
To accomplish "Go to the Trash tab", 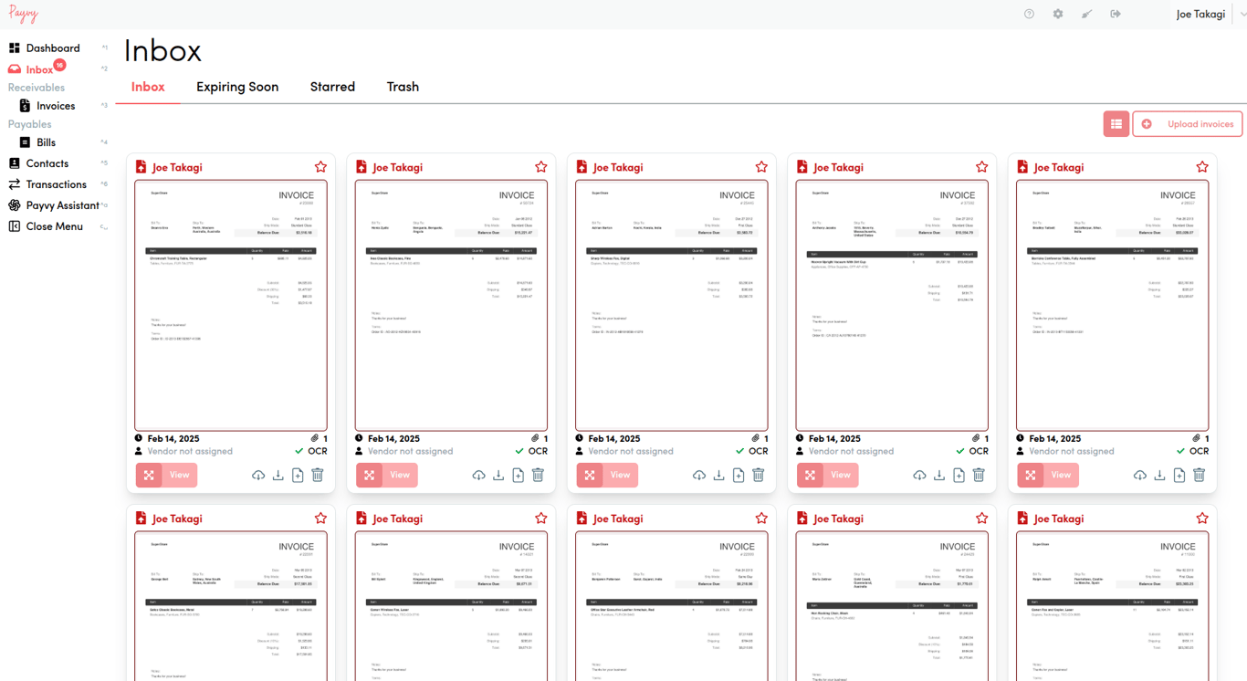I will tap(403, 87).
